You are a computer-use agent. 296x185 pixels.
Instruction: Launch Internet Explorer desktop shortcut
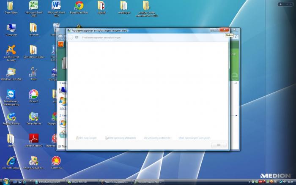[11, 163]
